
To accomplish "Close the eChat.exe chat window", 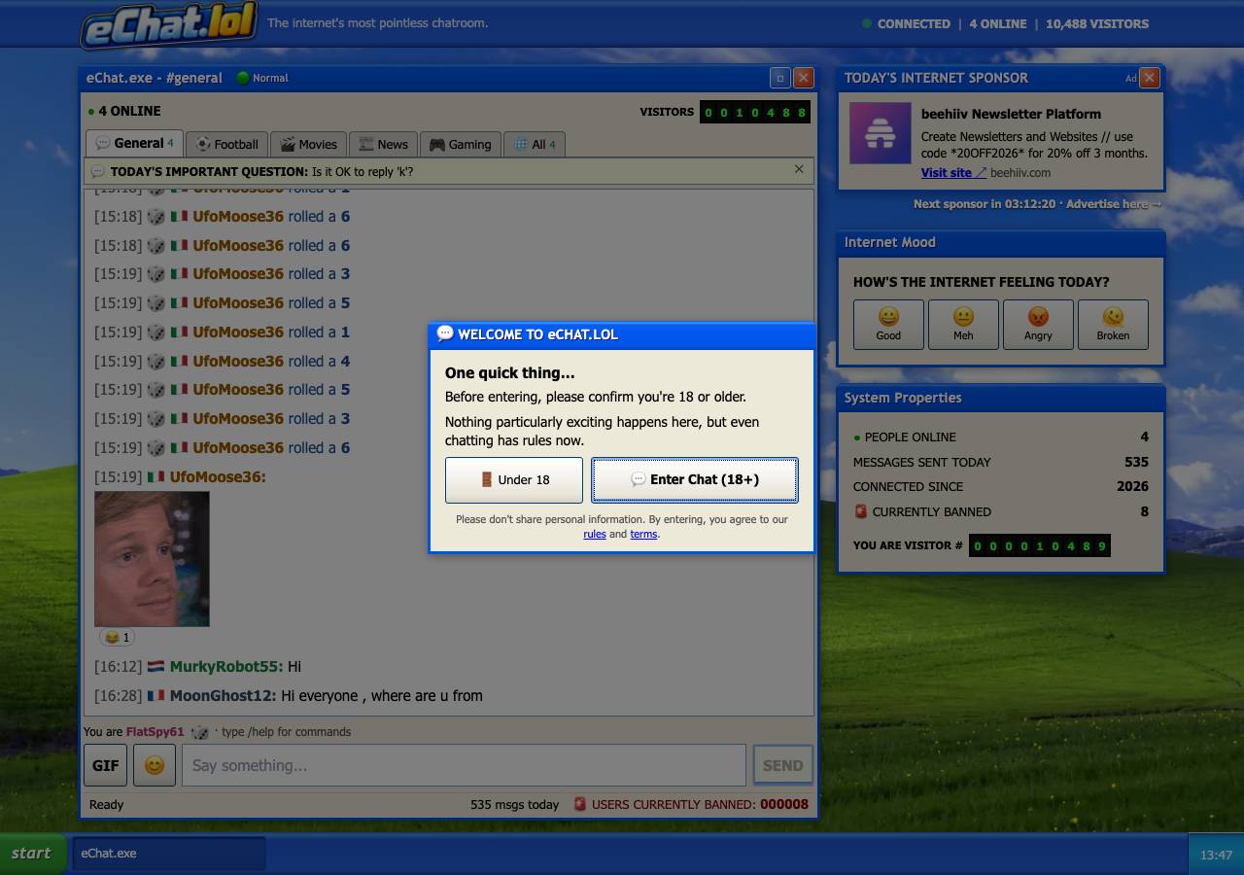I will click(x=804, y=78).
